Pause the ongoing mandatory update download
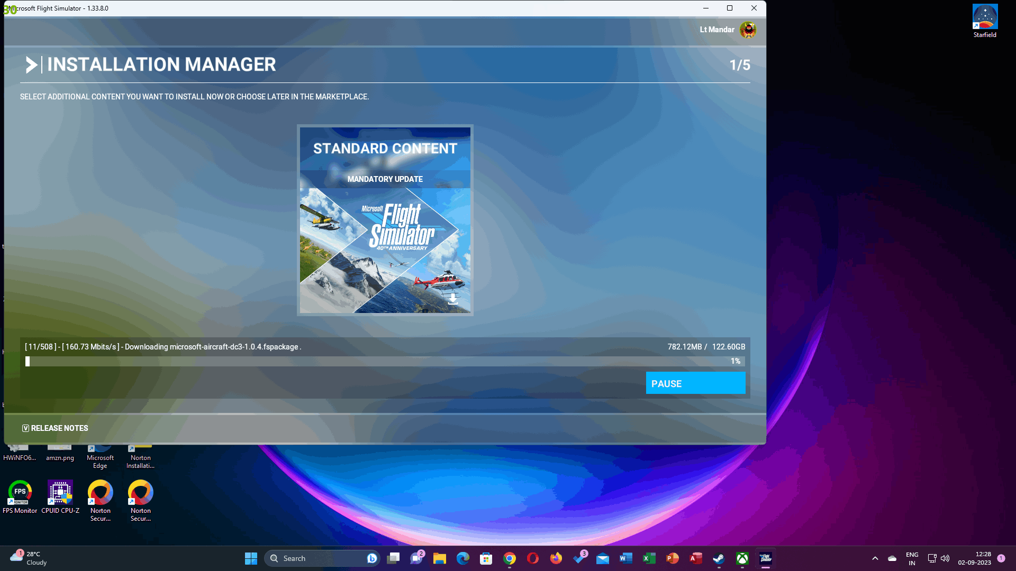 pyautogui.click(x=695, y=383)
